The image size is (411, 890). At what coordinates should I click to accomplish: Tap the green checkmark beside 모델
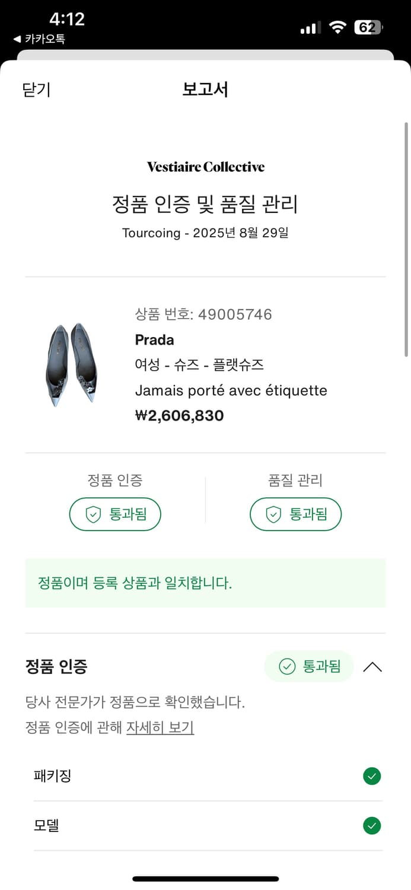point(372,825)
